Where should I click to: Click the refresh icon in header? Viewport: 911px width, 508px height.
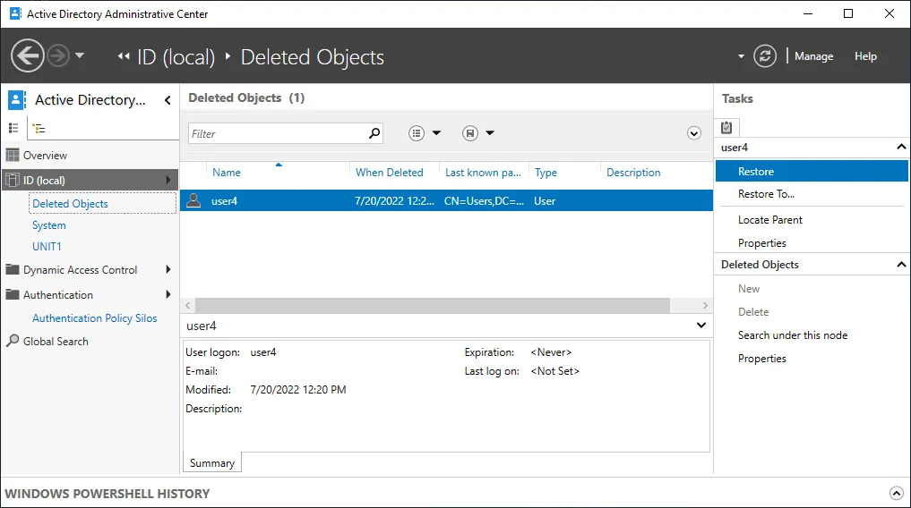pyautogui.click(x=764, y=55)
